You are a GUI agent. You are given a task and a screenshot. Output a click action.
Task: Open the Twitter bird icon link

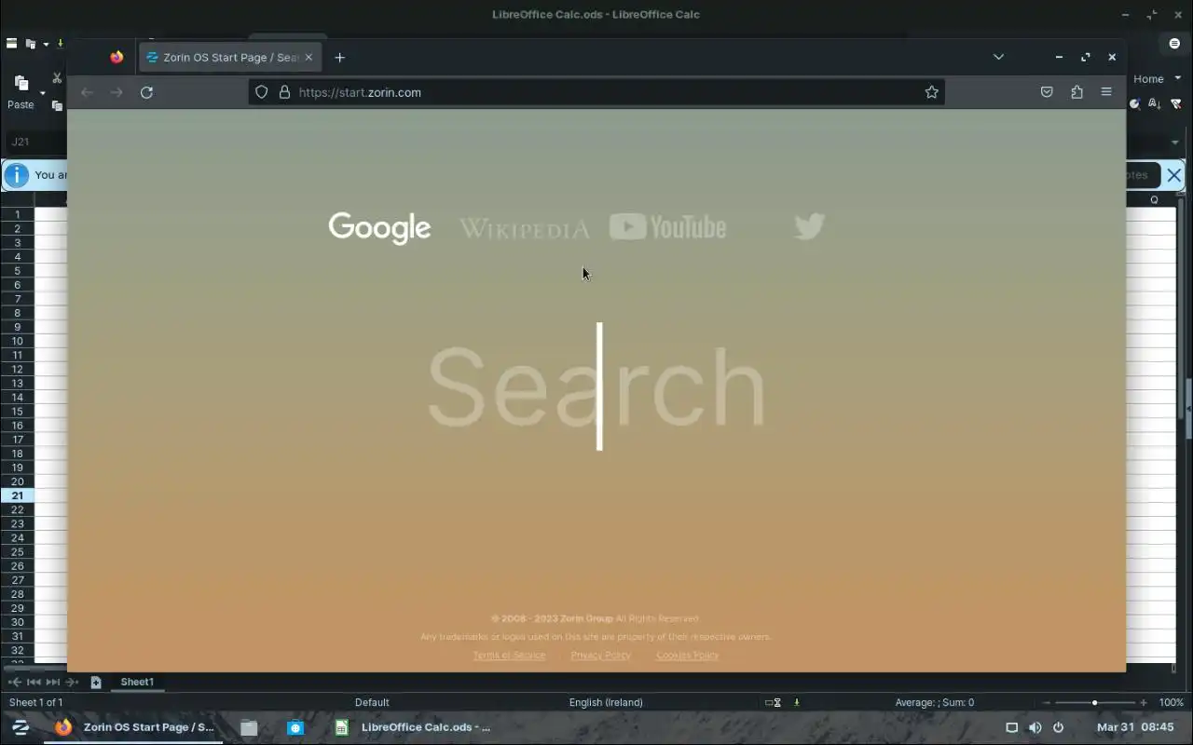click(809, 226)
